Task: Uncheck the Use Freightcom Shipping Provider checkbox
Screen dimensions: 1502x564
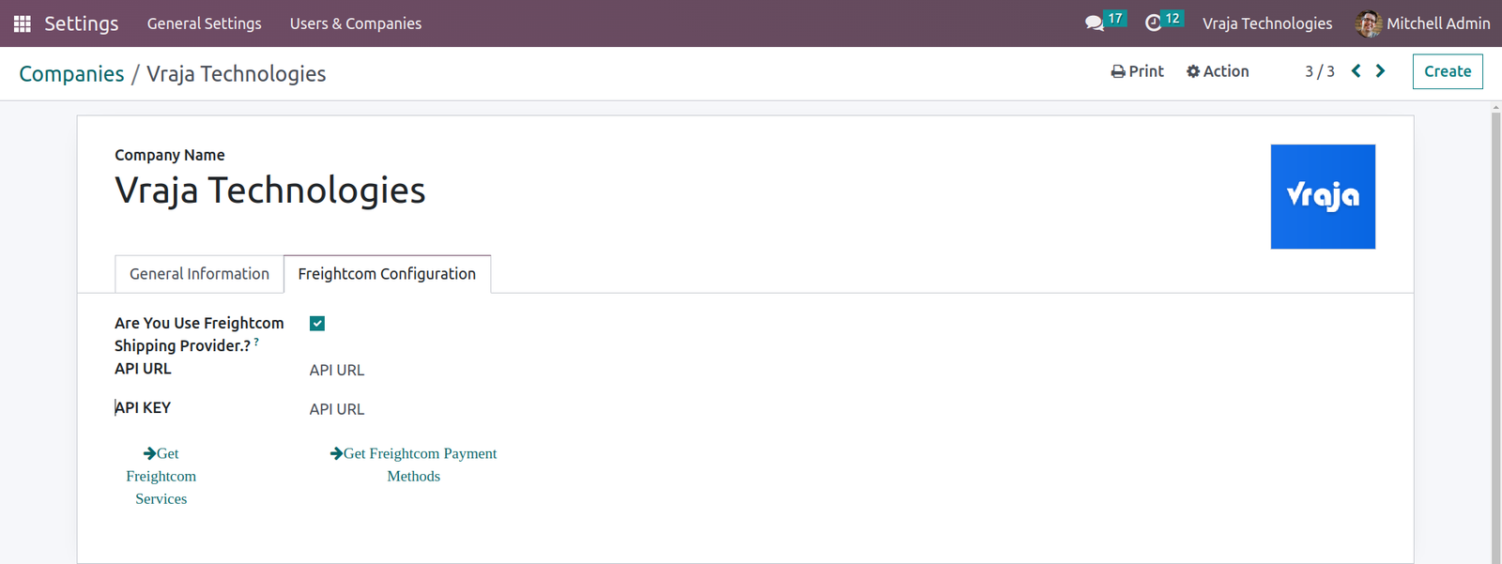Action: tap(317, 324)
